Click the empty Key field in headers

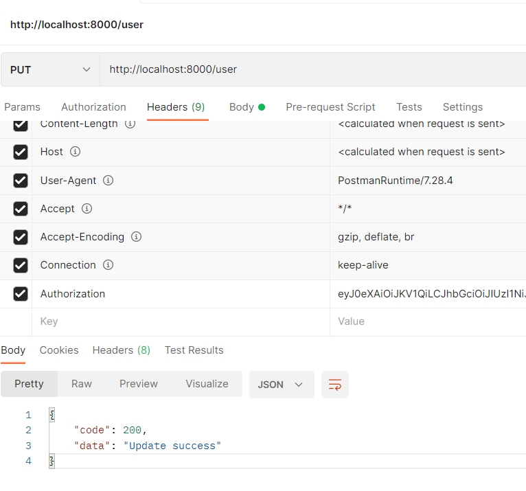[x=179, y=321]
